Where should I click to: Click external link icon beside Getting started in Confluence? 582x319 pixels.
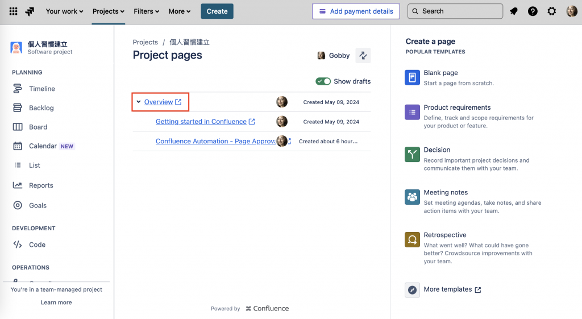[x=252, y=122]
